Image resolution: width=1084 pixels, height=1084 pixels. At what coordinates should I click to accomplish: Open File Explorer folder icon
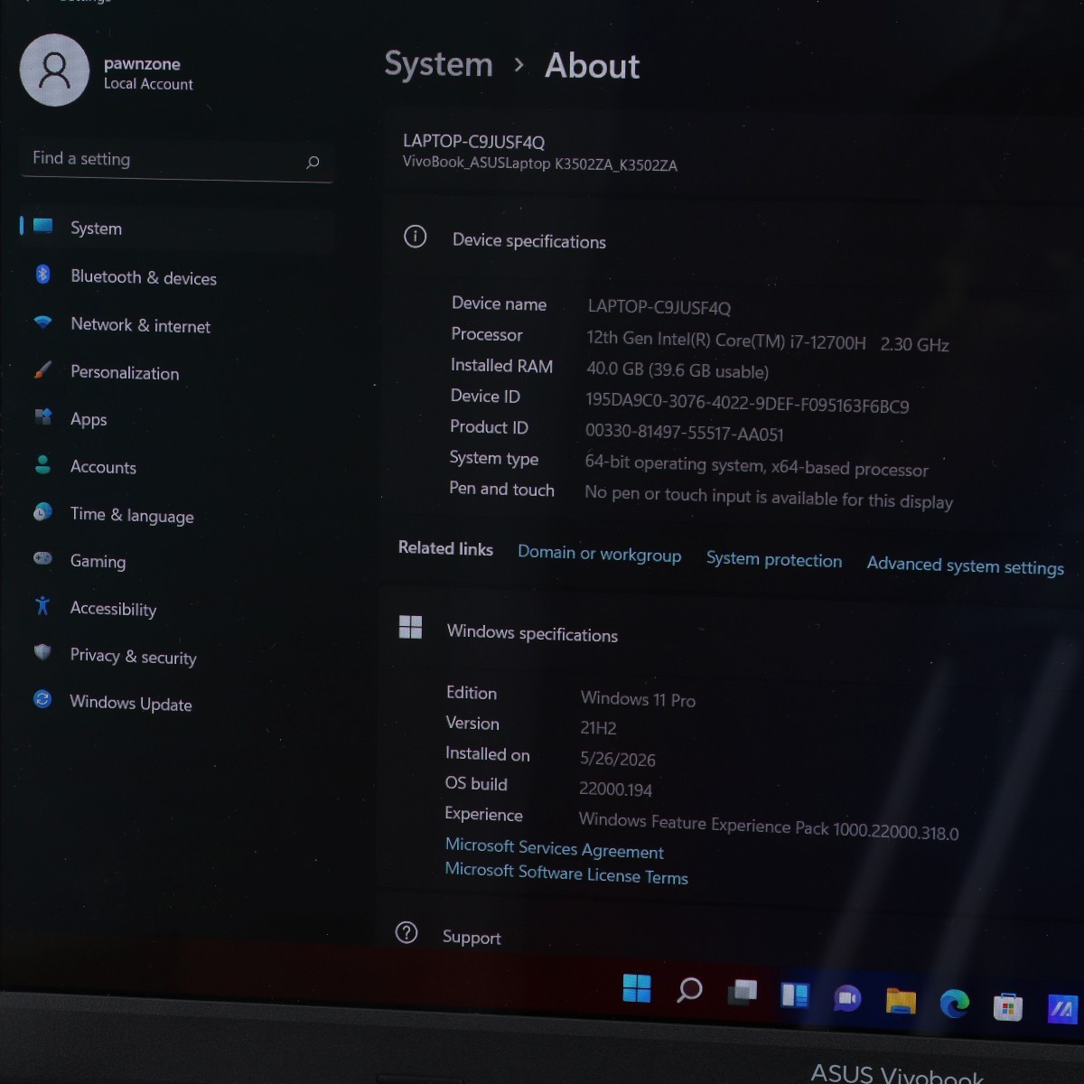tap(901, 1000)
